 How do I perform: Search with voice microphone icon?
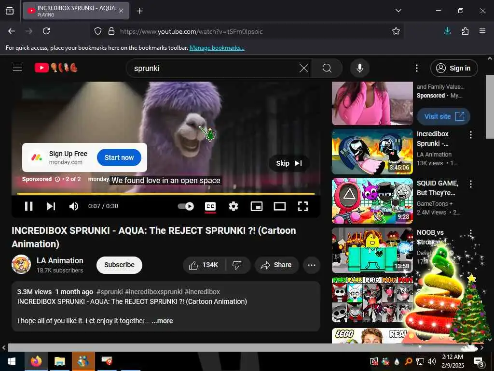pos(359,68)
